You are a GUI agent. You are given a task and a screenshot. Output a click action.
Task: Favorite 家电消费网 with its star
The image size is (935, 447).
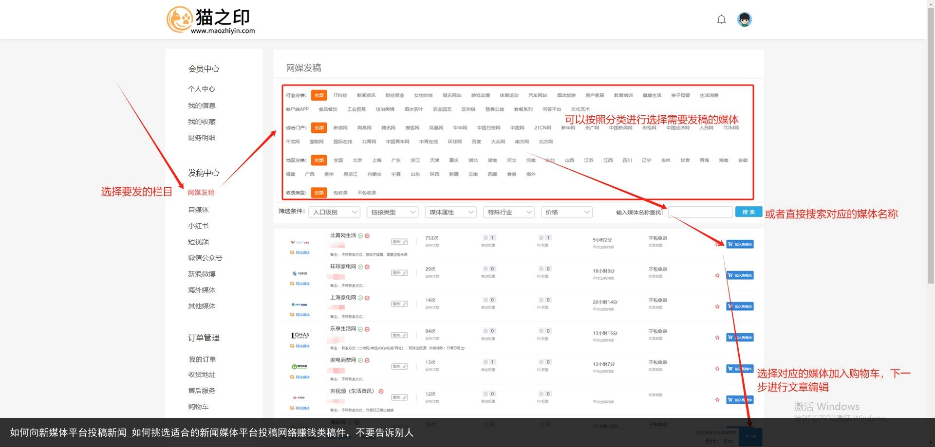pos(717,369)
